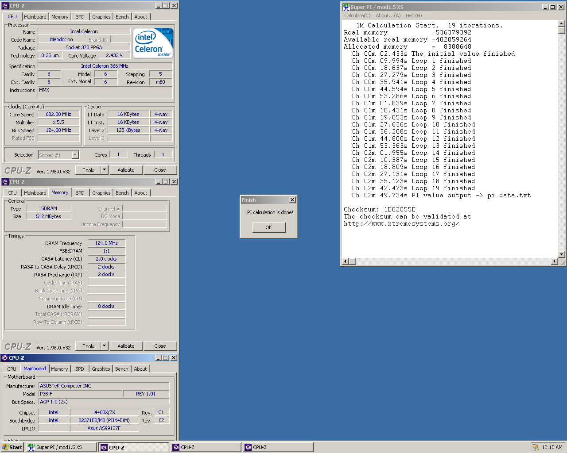567x453 pixels.
Task: Expand Tools arrow in Memory CPU-Z window
Action: coord(105,346)
